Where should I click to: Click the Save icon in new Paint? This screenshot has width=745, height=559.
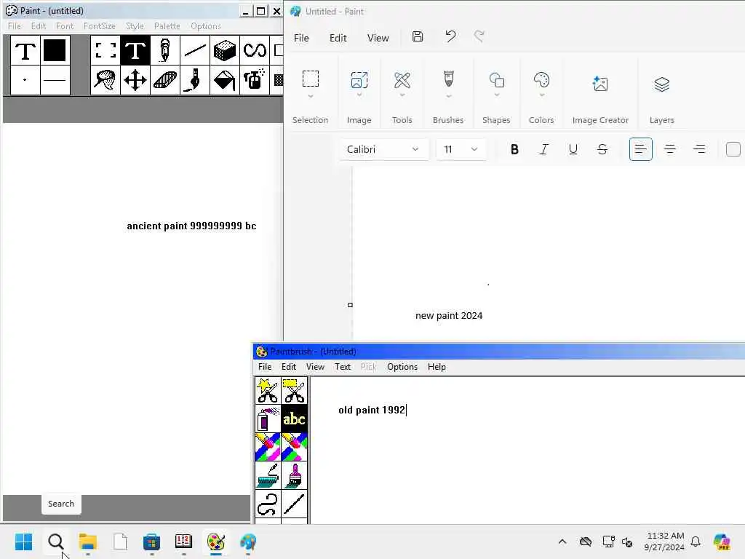coord(418,36)
